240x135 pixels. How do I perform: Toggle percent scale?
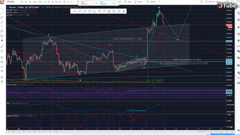click(x=216, y=132)
